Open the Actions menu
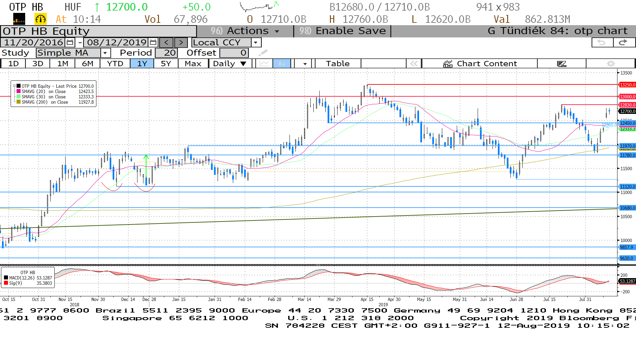The width and height of the screenshot is (636, 344). click(x=245, y=31)
